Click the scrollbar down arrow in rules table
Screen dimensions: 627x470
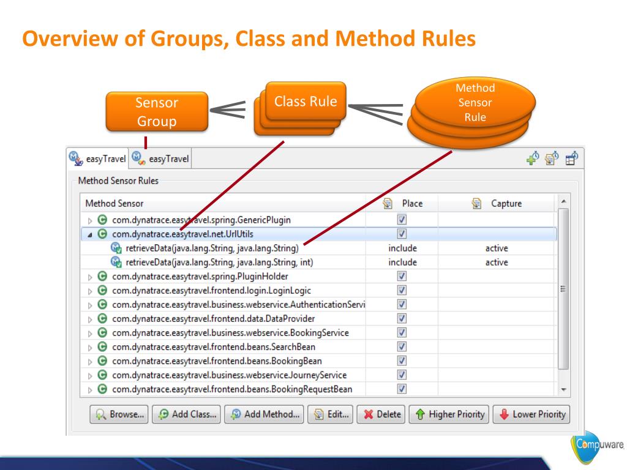pyautogui.click(x=563, y=390)
